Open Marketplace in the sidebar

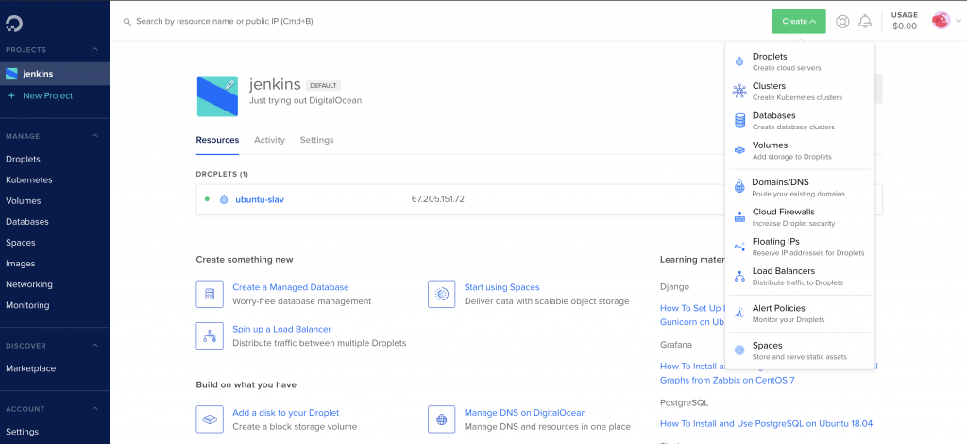pyautogui.click(x=30, y=368)
